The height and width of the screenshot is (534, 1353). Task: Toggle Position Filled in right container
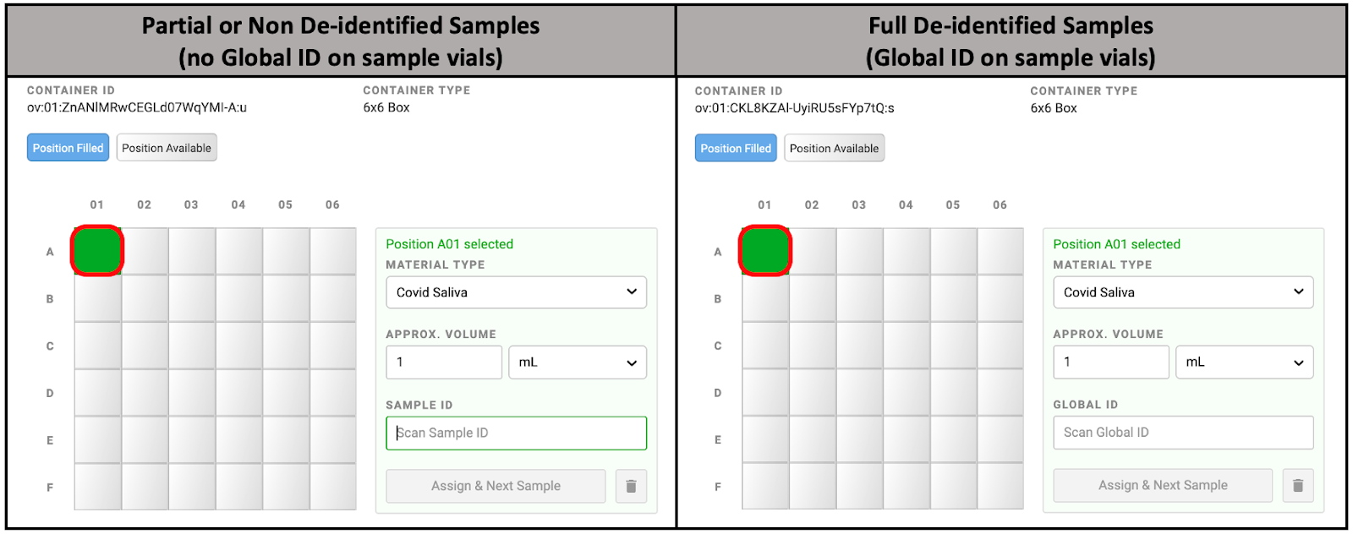tap(736, 148)
